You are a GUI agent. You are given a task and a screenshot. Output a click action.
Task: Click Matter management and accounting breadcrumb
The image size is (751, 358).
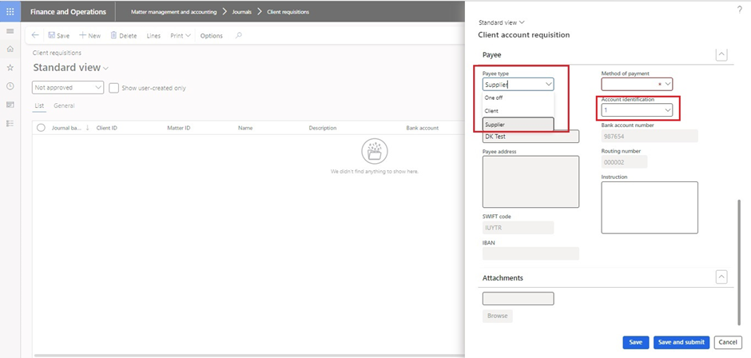tap(173, 12)
